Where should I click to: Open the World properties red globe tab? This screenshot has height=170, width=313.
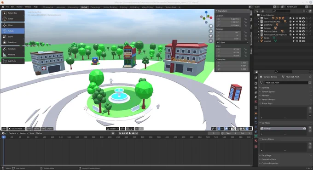(x=256, y=102)
